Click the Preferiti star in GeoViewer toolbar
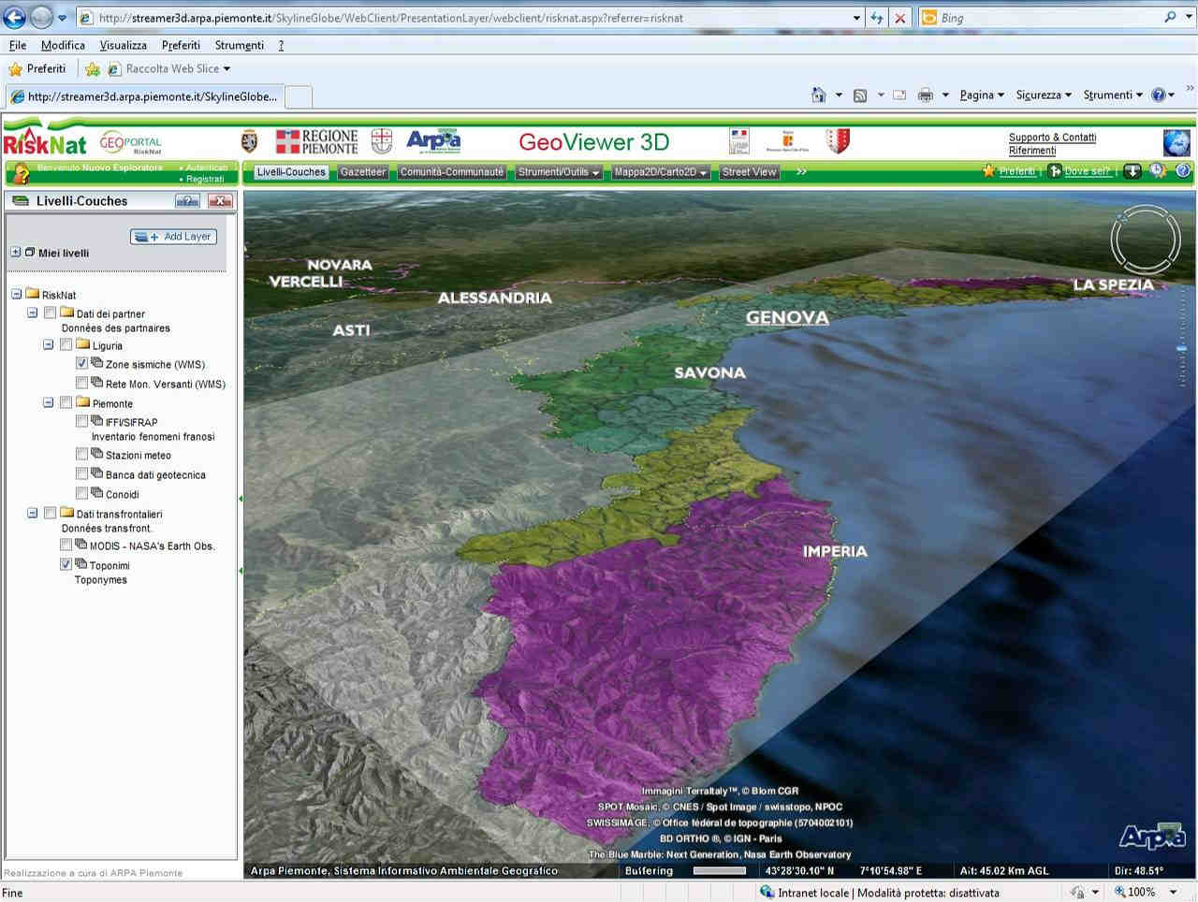1198x902 pixels. click(988, 171)
